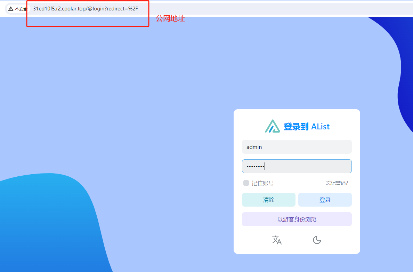
Task: Focus the admin username field
Action: 297,147
